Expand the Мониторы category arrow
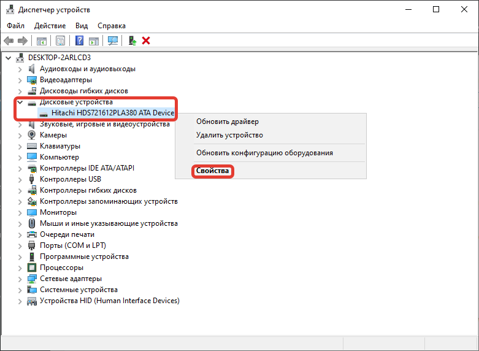The image size is (479, 351). (20, 212)
